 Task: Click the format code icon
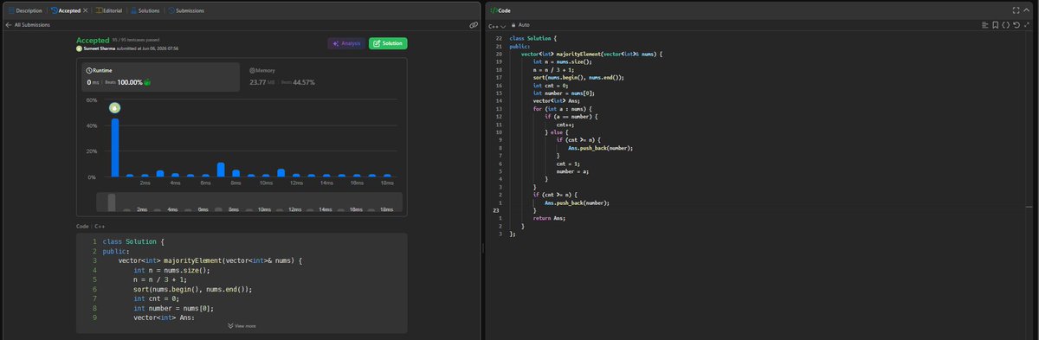(x=984, y=25)
